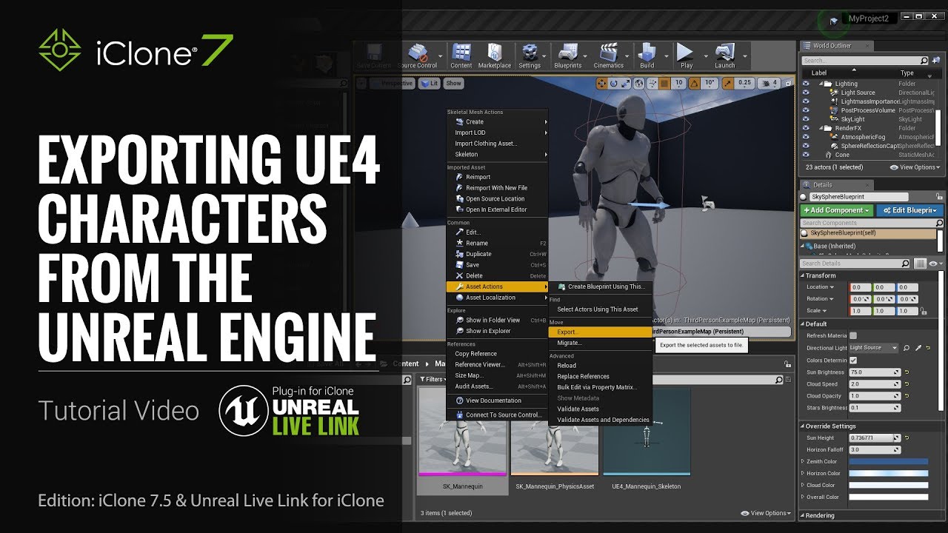
Task: Expand the Cloud Color property
Action: [x=804, y=485]
